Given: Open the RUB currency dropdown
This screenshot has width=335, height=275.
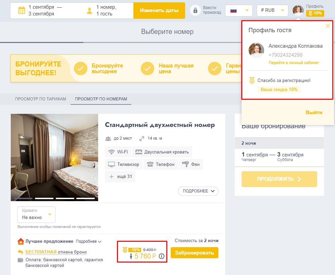Looking at the screenshot, I should (273, 10).
